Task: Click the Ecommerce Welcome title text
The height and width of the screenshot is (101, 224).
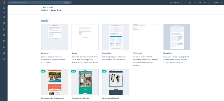Action: pyautogui.click(x=80, y=98)
